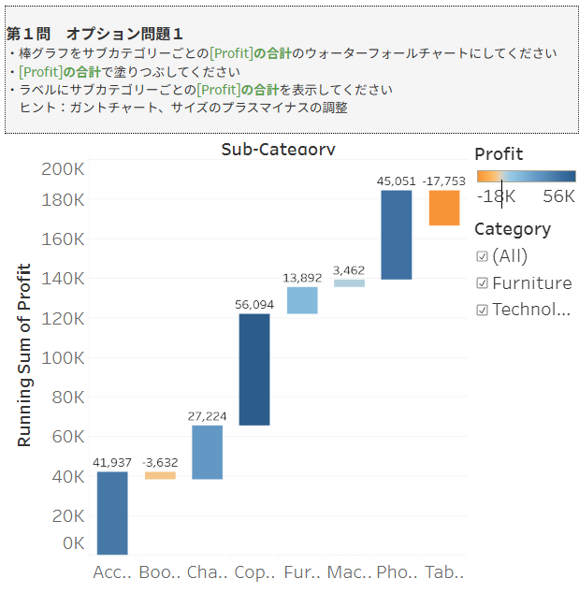The width and height of the screenshot is (579, 593).
Task: Select the Chairs bar labeled 27,224
Action: tap(207, 452)
